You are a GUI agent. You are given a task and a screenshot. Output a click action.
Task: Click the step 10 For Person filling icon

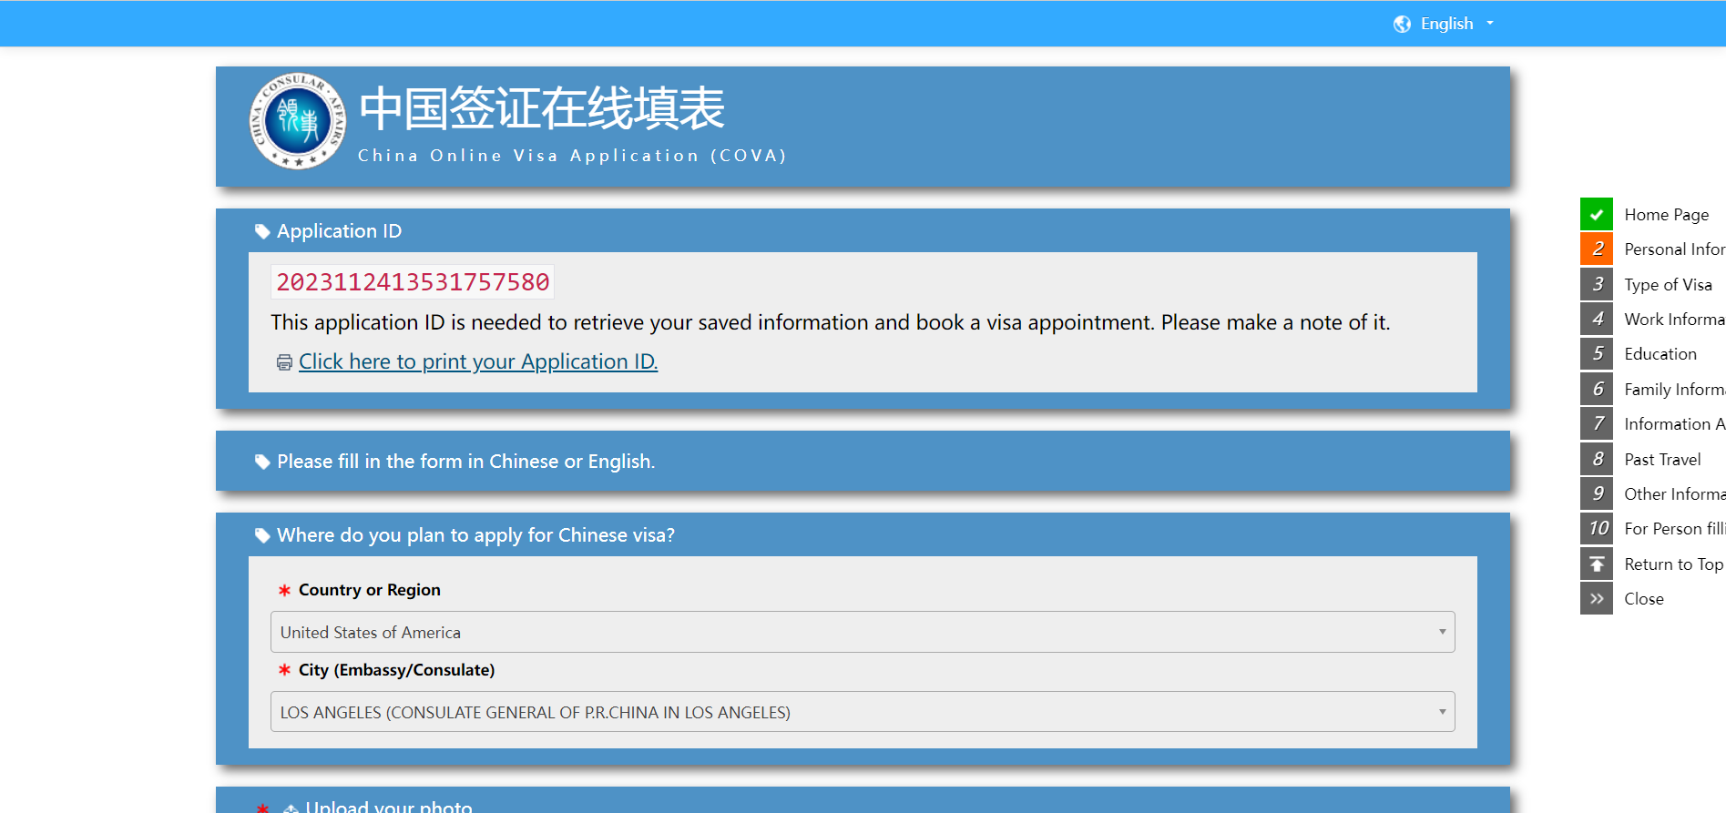1596,529
